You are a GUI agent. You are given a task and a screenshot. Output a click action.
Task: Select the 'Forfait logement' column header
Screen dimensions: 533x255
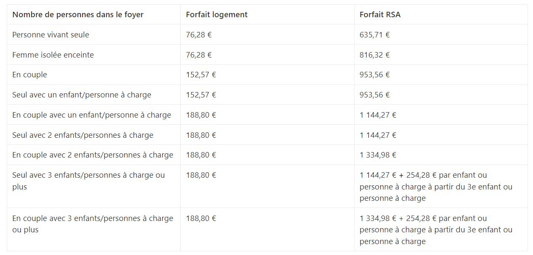(217, 15)
